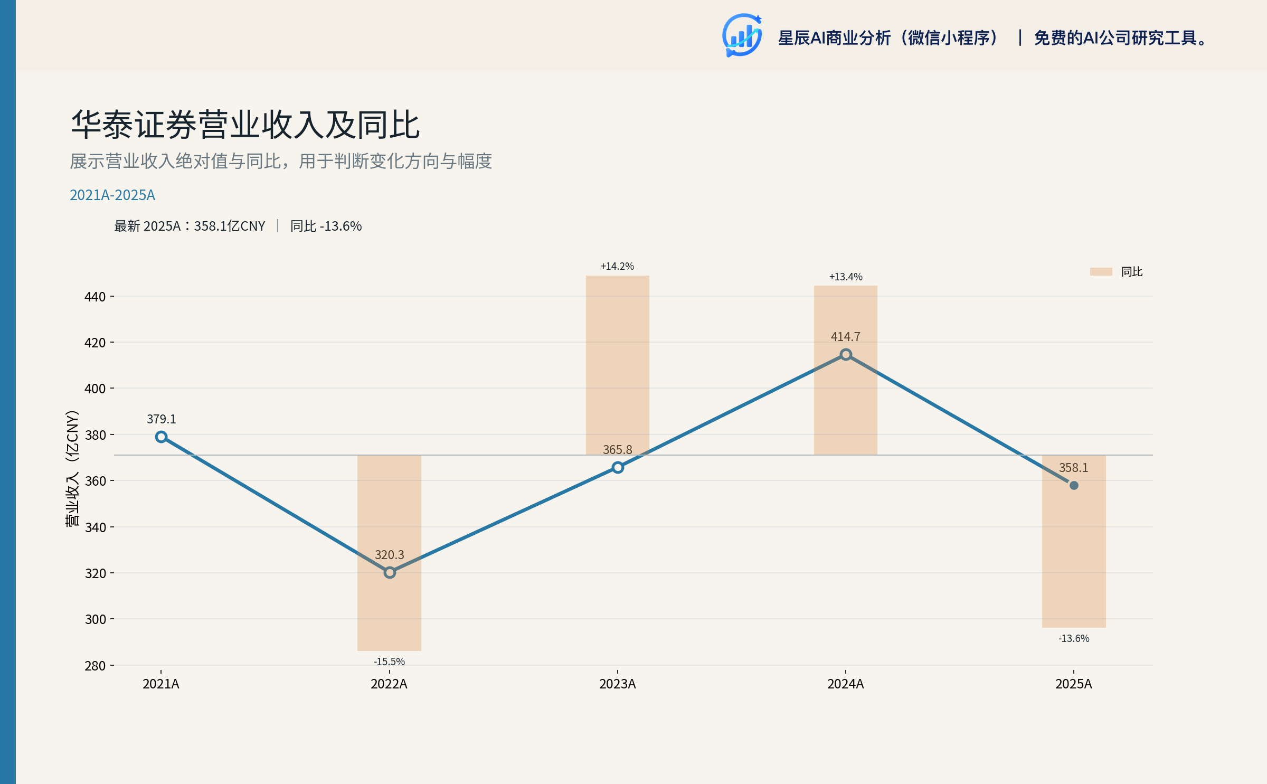The image size is (1267, 784).
Task: Click the subtitle 展示营业收入绝对值与同比 description
Action: (281, 161)
